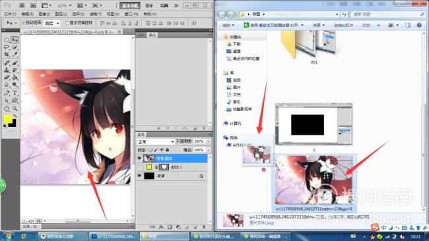Open the Filter menu in Photoshop

(96, 14)
